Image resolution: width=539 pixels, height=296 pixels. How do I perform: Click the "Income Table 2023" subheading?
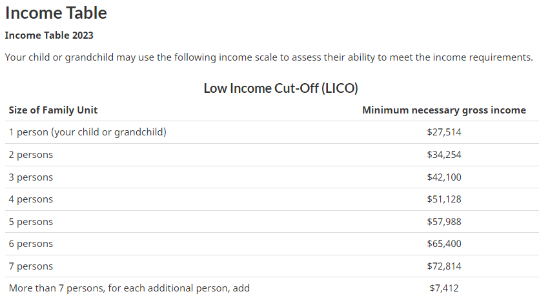coord(49,35)
